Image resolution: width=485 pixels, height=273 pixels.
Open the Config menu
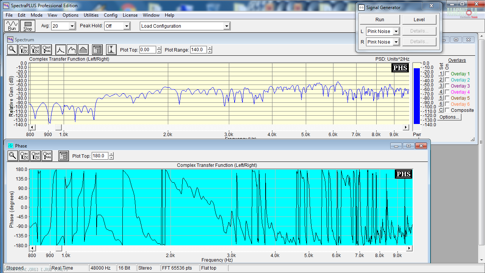point(111,15)
